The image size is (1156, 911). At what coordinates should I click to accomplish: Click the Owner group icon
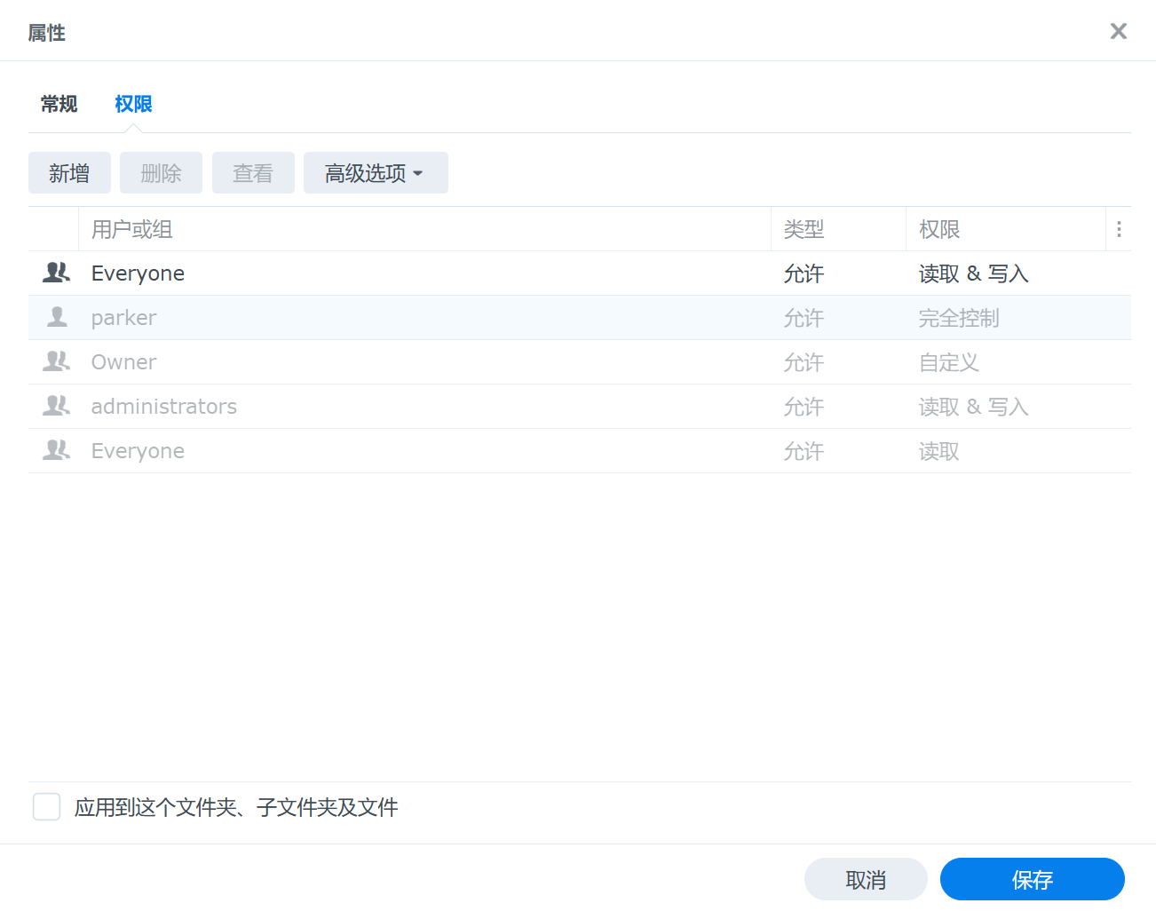56,361
